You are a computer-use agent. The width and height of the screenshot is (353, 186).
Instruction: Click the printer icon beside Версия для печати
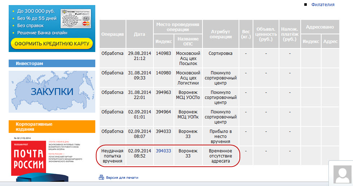[101, 177]
